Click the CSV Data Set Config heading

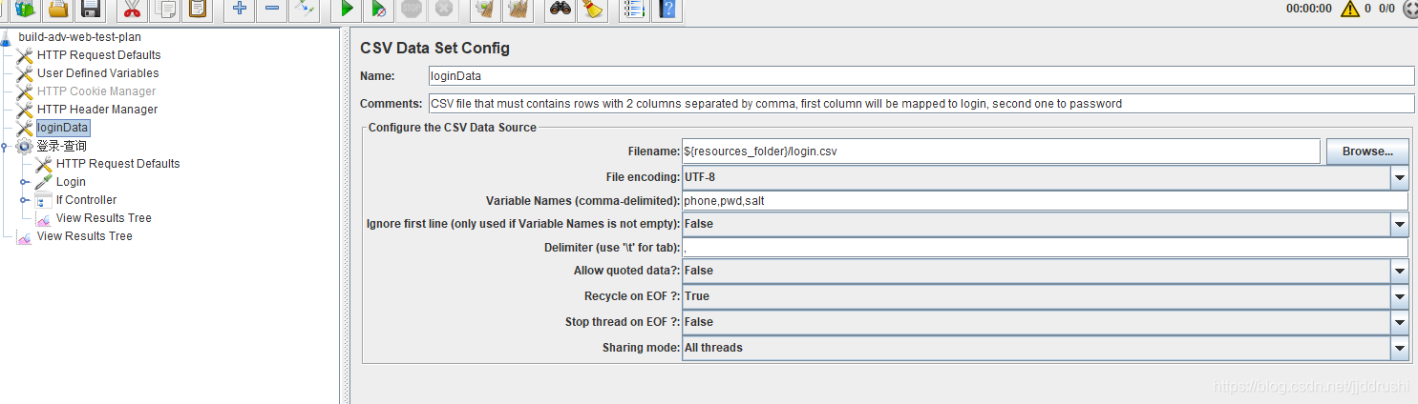click(434, 48)
